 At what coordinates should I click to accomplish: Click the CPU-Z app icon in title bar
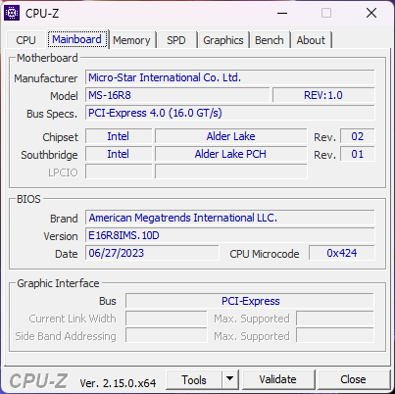[x=12, y=13]
